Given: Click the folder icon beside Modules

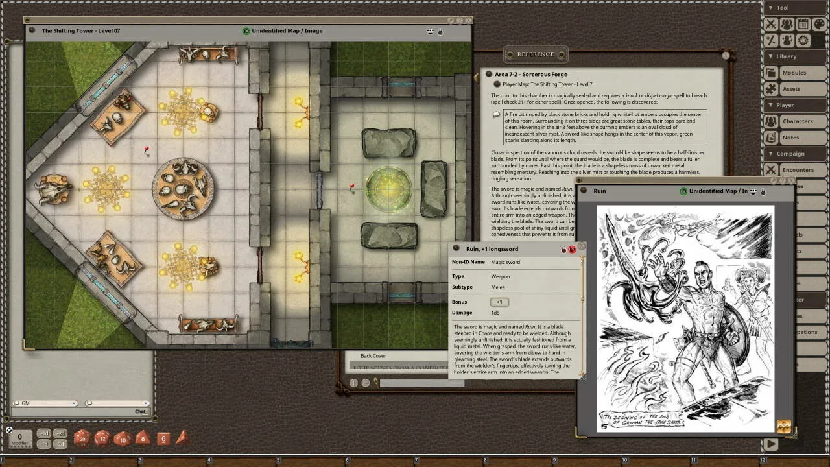Looking at the screenshot, I should (771, 73).
